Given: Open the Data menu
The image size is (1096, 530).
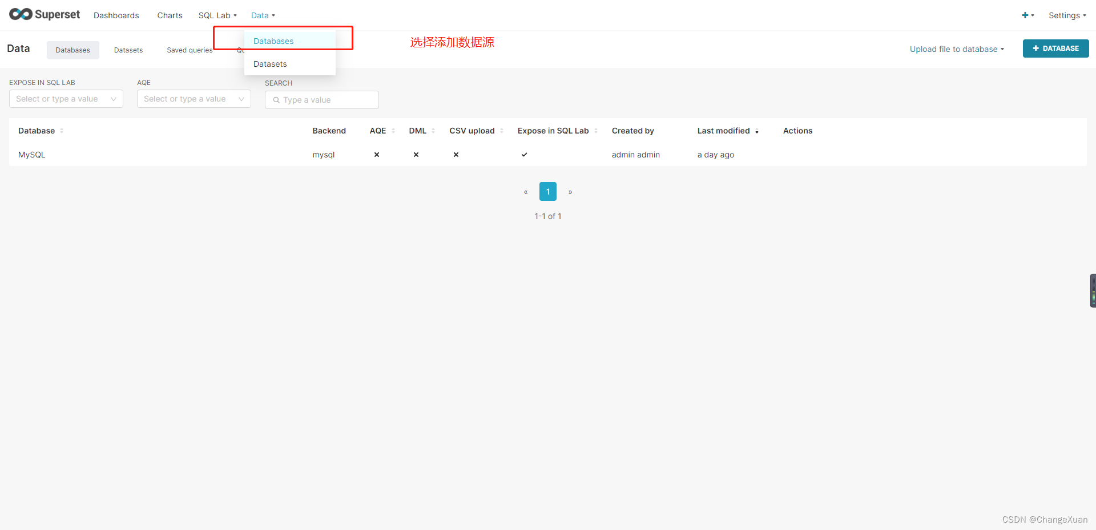Looking at the screenshot, I should [263, 15].
